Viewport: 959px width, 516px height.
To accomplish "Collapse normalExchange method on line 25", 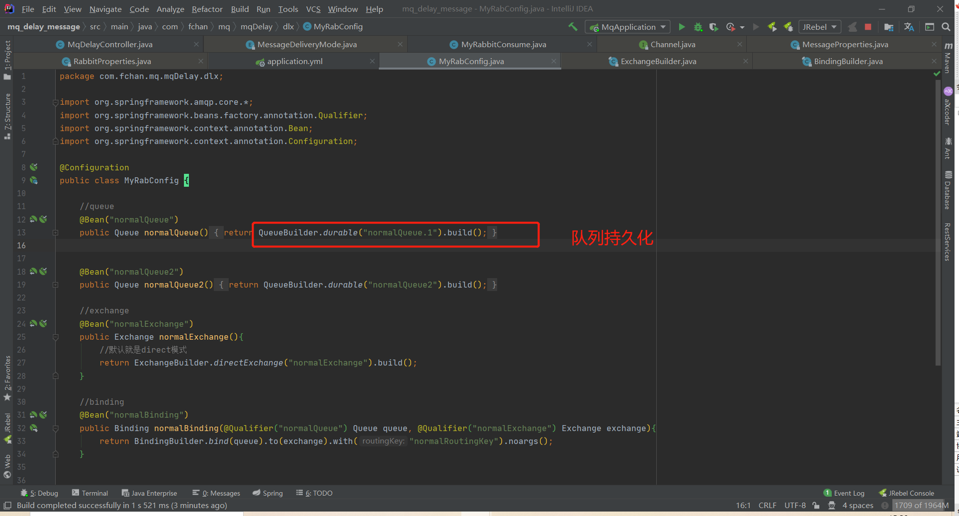I will 55,337.
